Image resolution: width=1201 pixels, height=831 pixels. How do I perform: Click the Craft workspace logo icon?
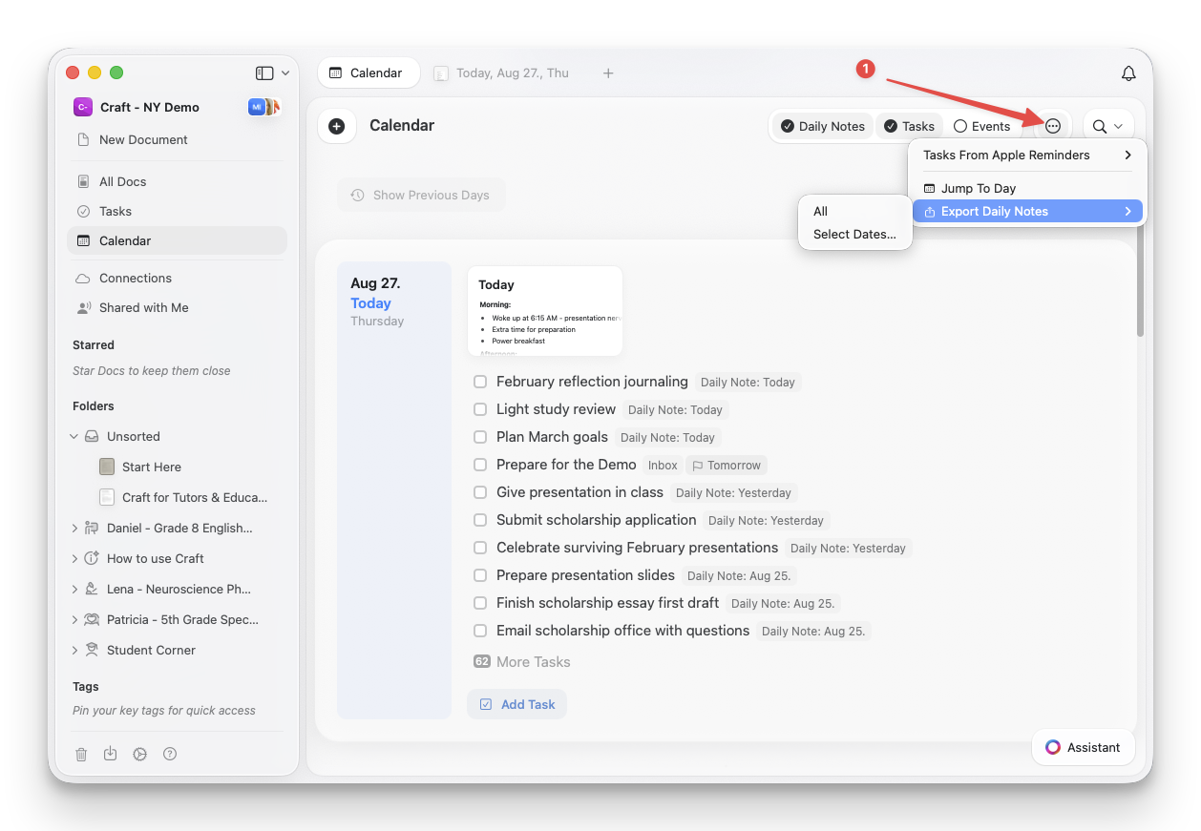(x=82, y=107)
